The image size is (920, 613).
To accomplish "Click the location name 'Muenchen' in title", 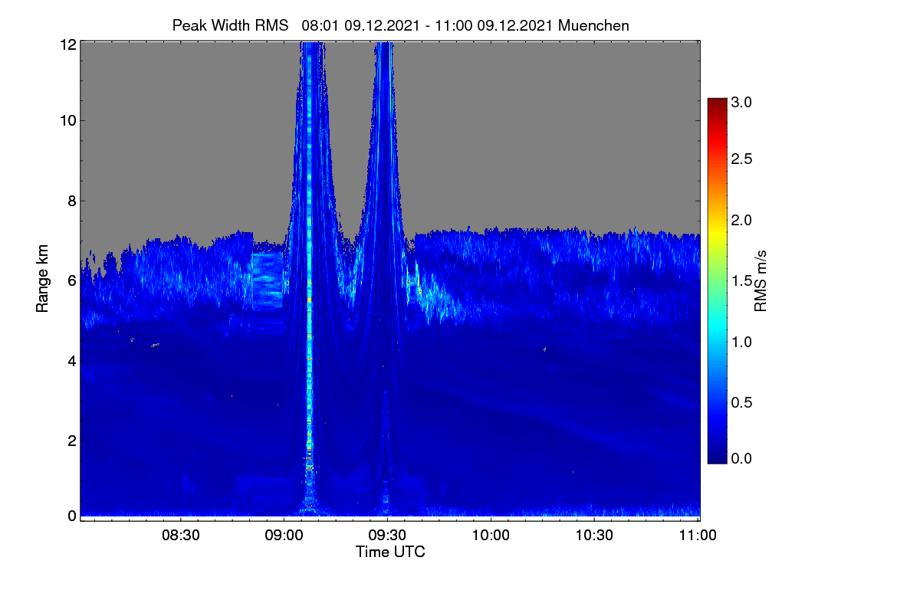I will pos(593,25).
